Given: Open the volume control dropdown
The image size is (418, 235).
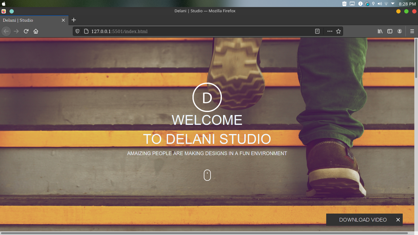Looking at the screenshot, I should 379,4.
